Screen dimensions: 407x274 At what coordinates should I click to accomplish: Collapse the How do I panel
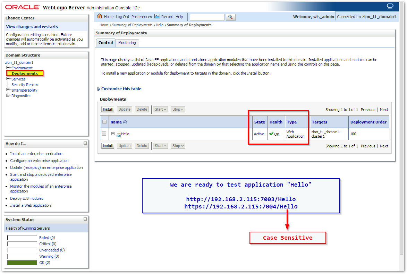(85, 143)
